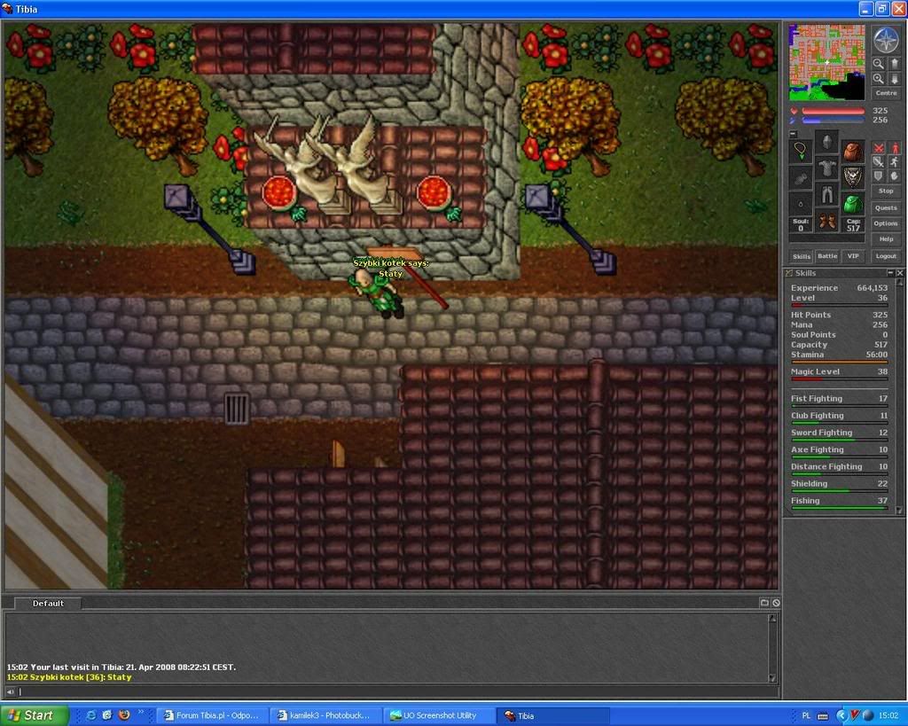The image size is (908, 726).
Task: Select the boots equipment slot
Action: pos(827,222)
